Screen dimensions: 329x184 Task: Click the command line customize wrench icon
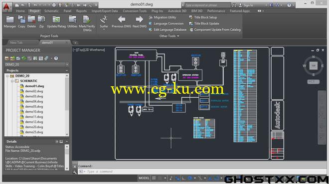pyautogui.click(x=75, y=172)
